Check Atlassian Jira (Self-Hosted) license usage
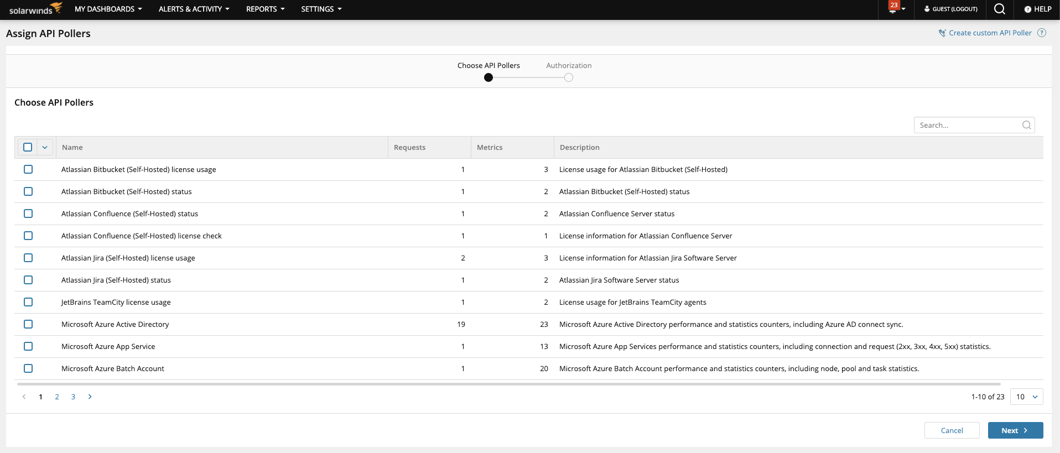Screen dimensions: 1060x453 coord(28,258)
